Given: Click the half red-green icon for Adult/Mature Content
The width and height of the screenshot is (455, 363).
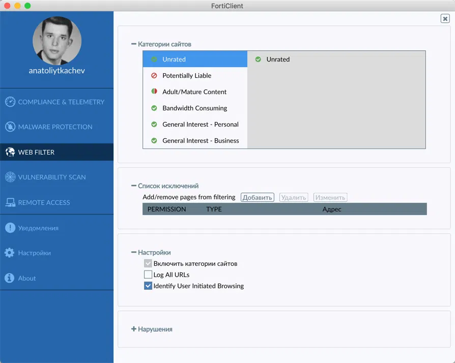Looking at the screenshot, I should coord(154,92).
